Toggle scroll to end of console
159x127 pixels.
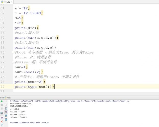pyautogui.click(x=6, y=112)
